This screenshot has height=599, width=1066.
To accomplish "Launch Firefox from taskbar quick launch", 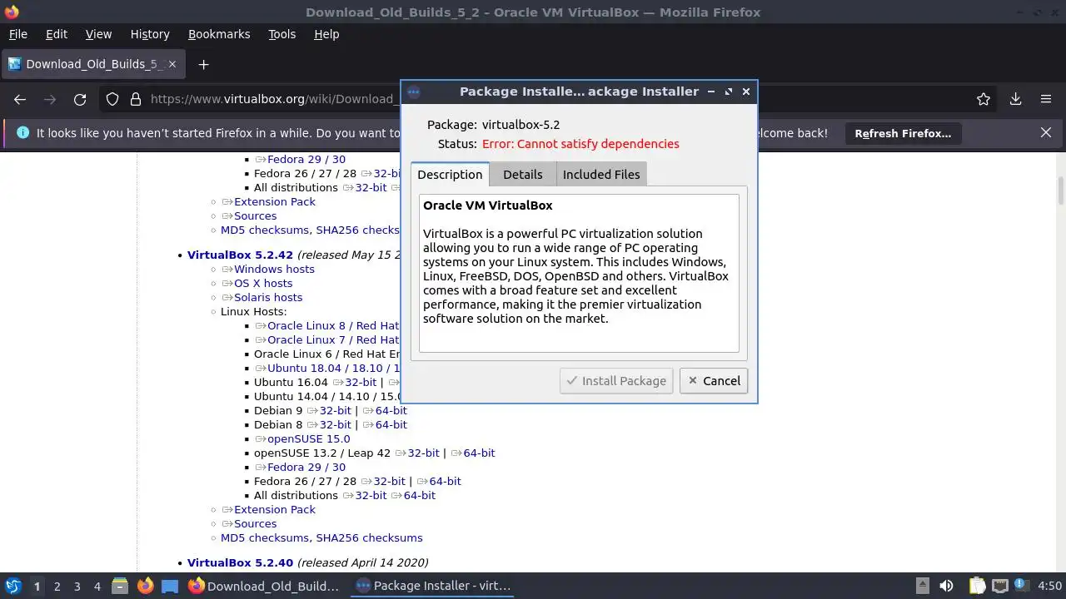I will click(x=145, y=586).
